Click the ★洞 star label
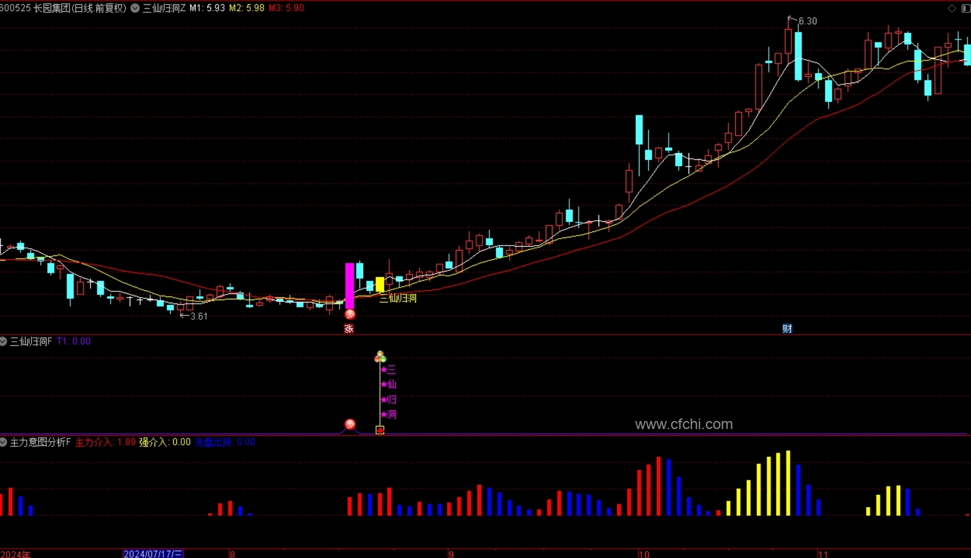Image resolution: width=971 pixels, height=558 pixels. pyautogui.click(x=388, y=415)
